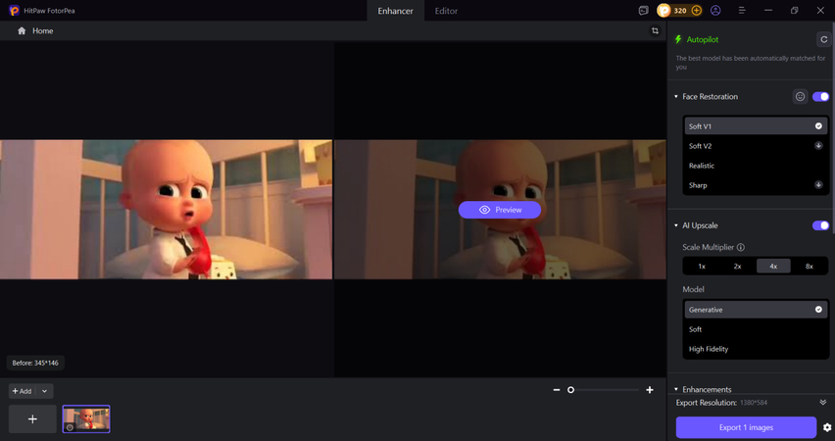835x441 pixels.
Task: Expand the Export Resolution details chevron
Action: 823,403
